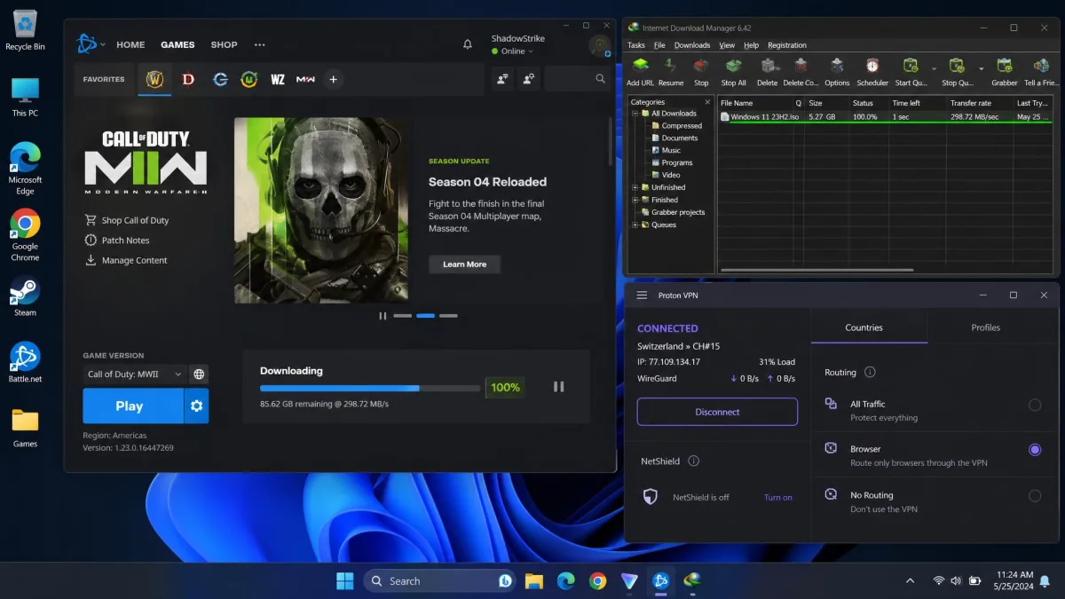Go to SHOP tab in Battle.net
Screen dimensions: 1065x599
[x=224, y=44]
